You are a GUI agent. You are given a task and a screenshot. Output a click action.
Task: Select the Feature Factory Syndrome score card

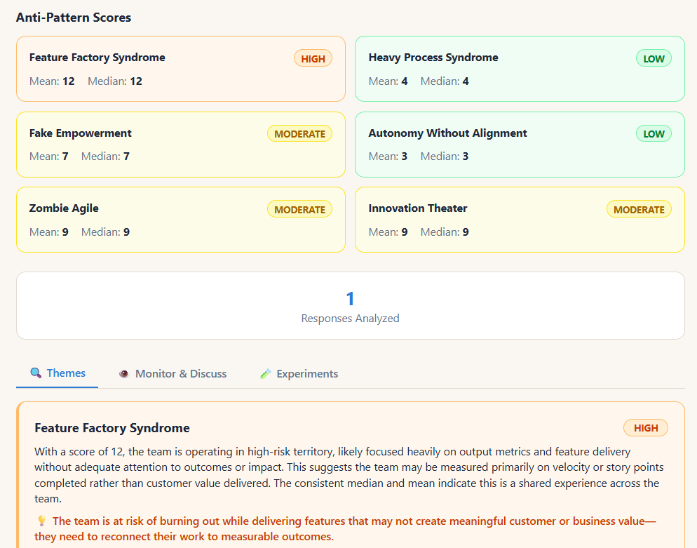coord(181,69)
